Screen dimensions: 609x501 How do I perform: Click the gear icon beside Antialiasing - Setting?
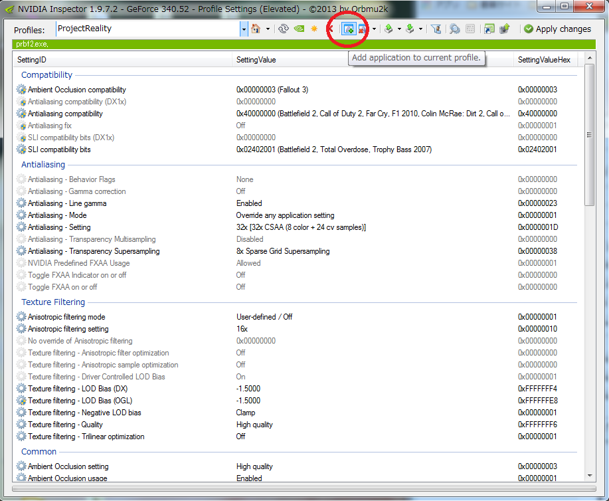[21, 227]
